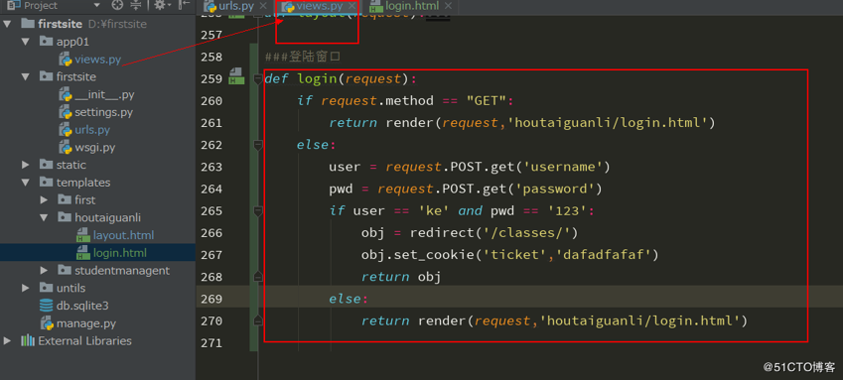The height and width of the screenshot is (380, 843).
Task: Select settings.py in the project tree
Action: (104, 112)
